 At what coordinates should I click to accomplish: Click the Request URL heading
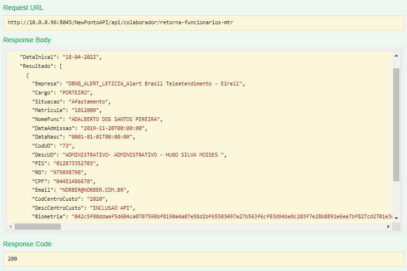coord(24,8)
